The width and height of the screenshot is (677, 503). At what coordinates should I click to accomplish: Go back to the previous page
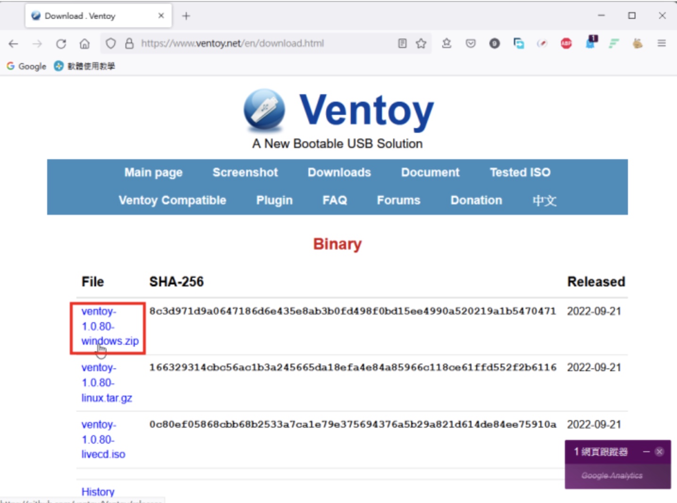[x=13, y=44]
